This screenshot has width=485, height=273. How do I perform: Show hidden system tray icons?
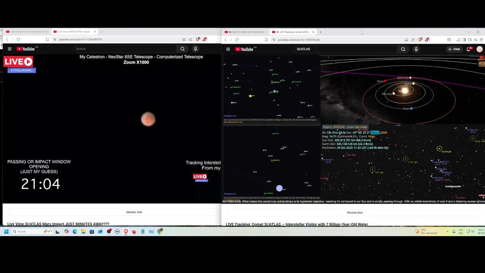(447, 231)
